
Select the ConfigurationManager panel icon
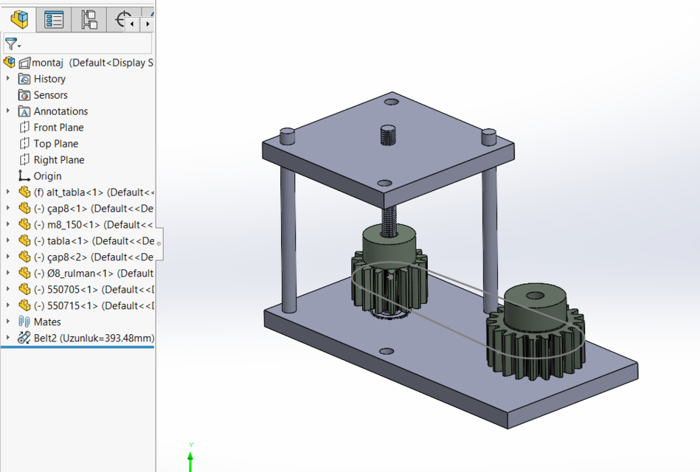tap(88, 19)
